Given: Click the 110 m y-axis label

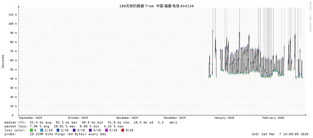Looking at the screenshot, I should [x=12, y=15].
